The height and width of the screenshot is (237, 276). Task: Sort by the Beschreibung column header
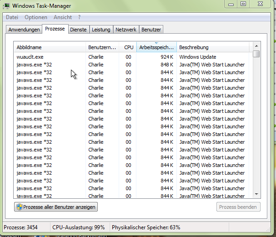pyautogui.click(x=213, y=47)
